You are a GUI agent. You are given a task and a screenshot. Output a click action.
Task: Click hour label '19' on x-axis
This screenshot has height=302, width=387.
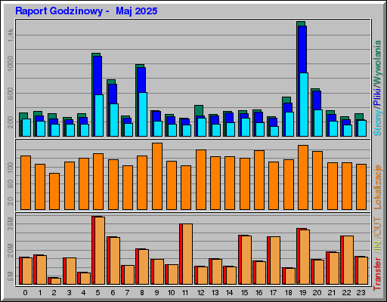point(303,293)
